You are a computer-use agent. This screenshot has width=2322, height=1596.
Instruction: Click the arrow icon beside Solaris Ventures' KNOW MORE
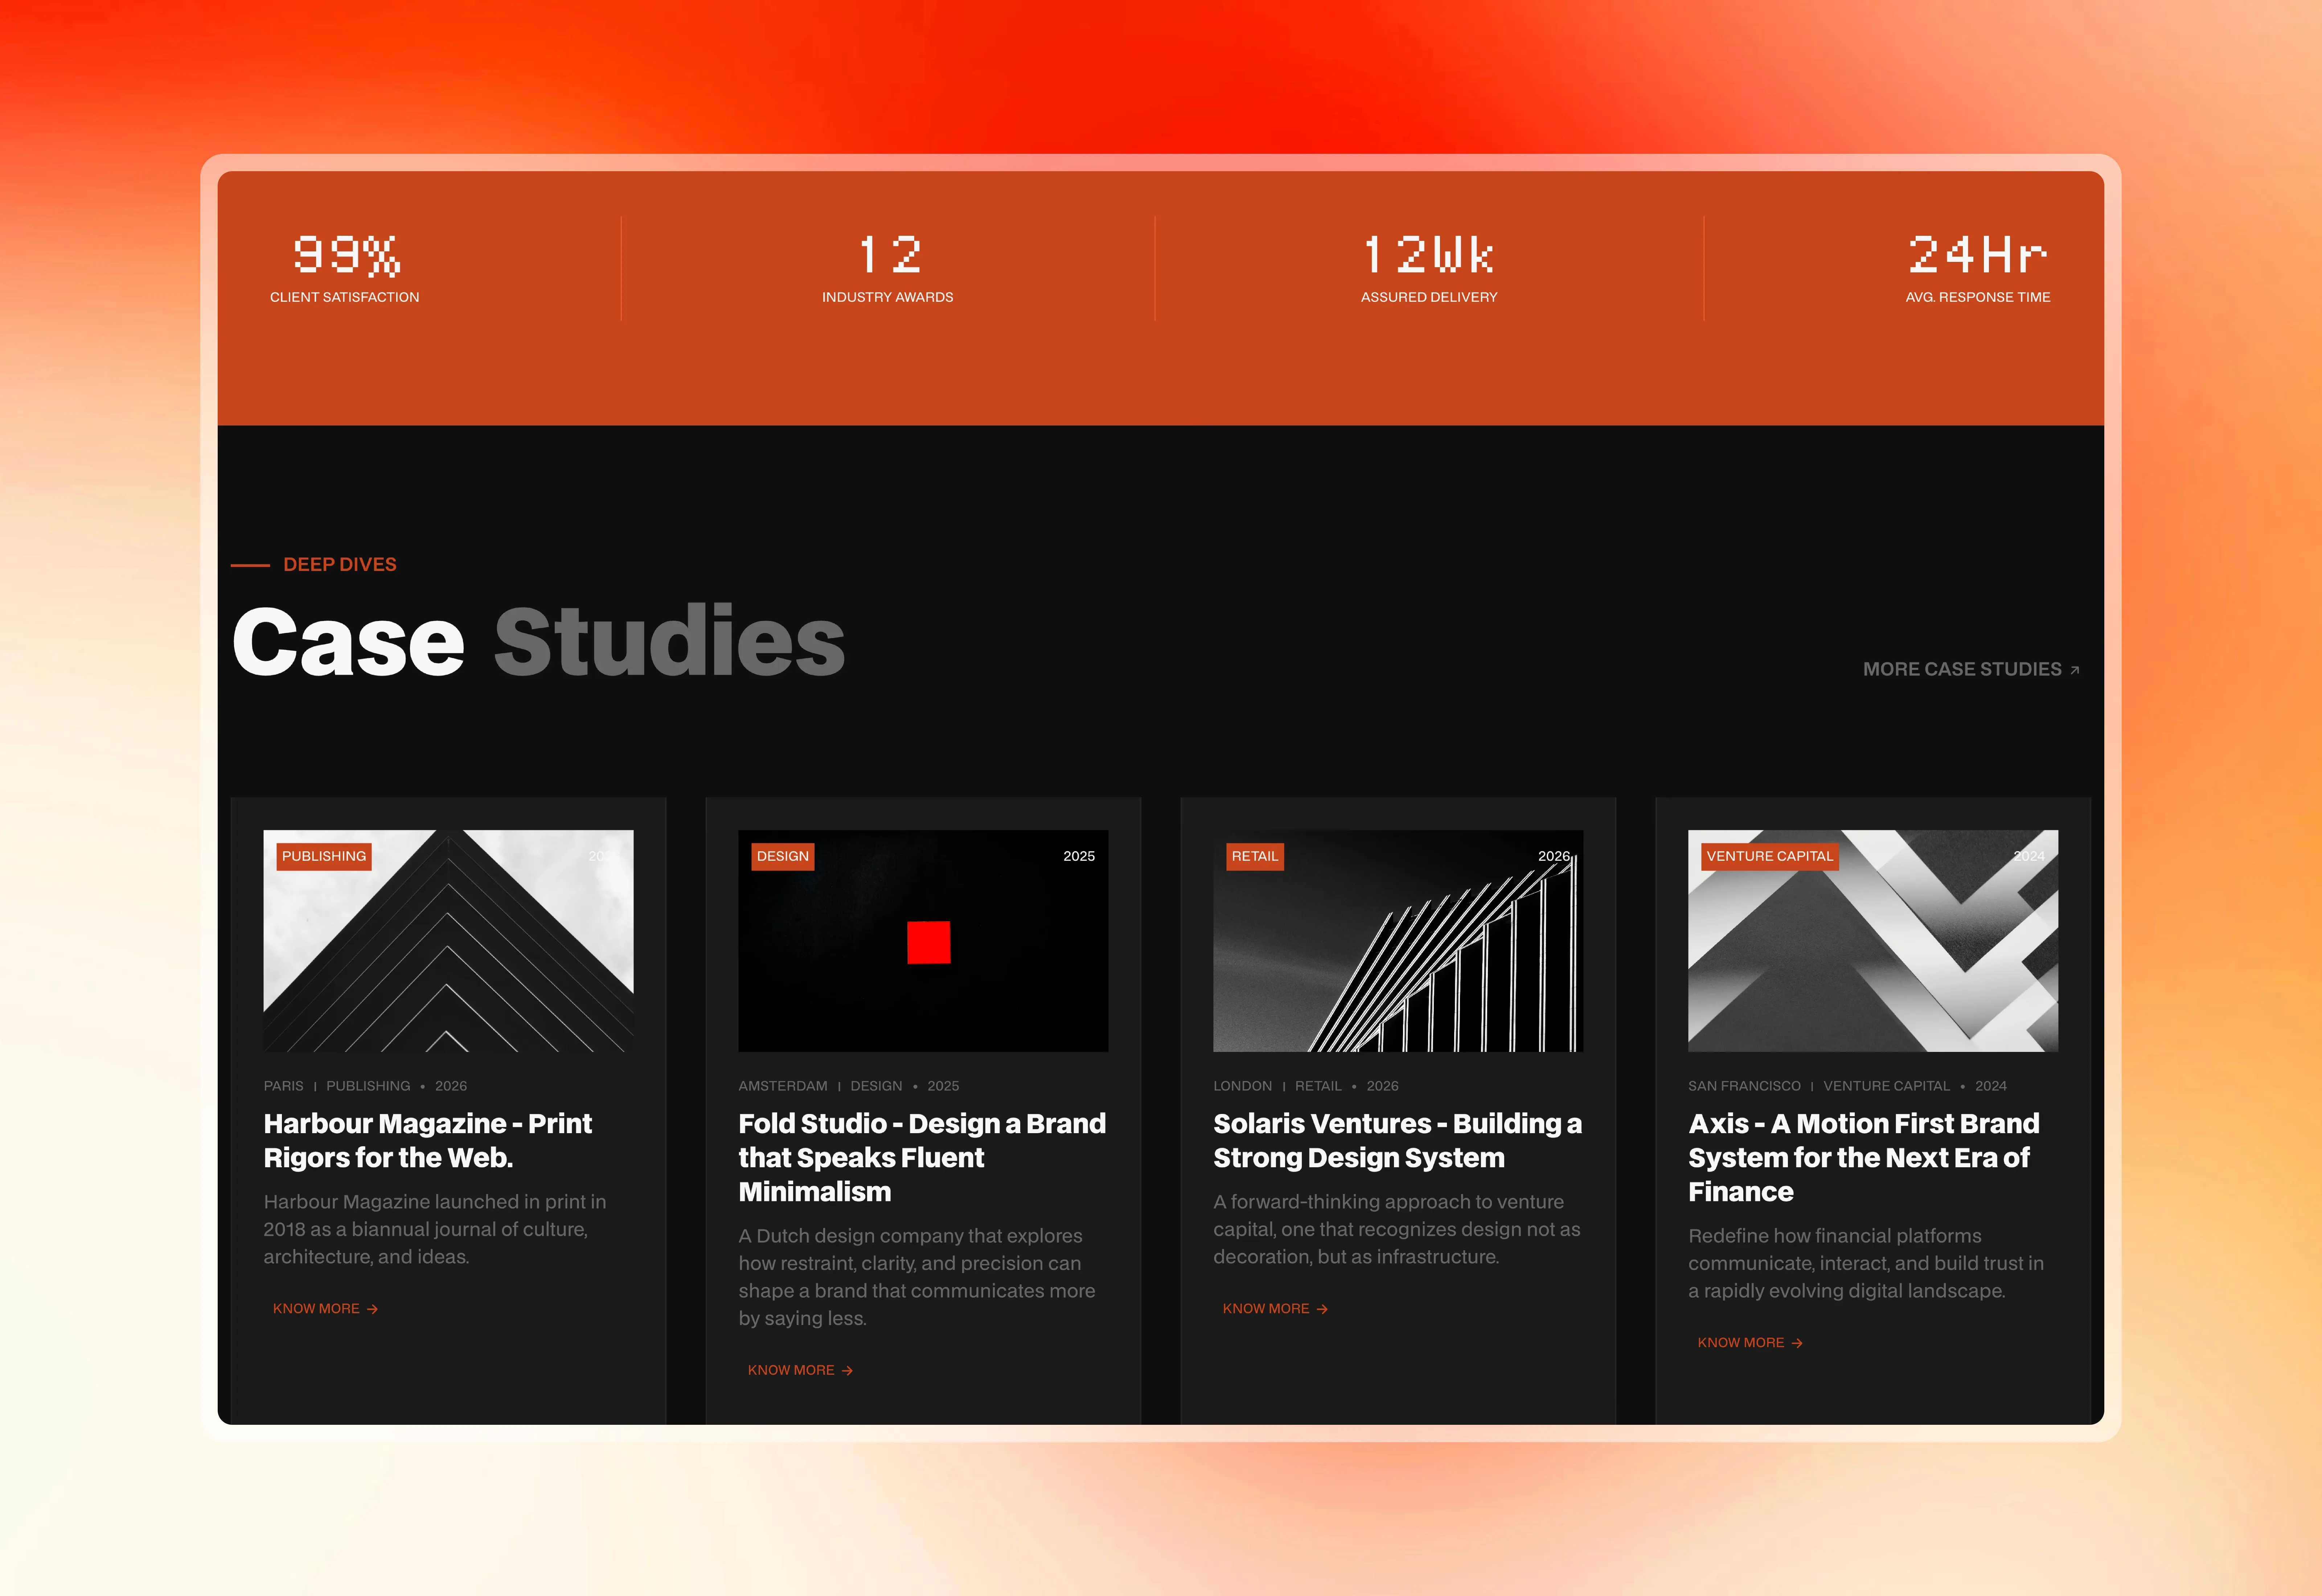(1323, 1308)
